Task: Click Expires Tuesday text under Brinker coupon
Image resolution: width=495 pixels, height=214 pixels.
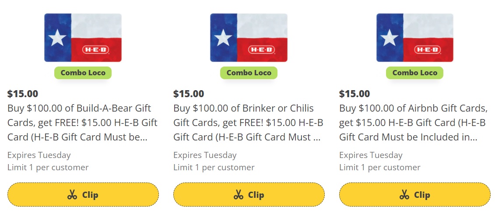Action: 205,155
